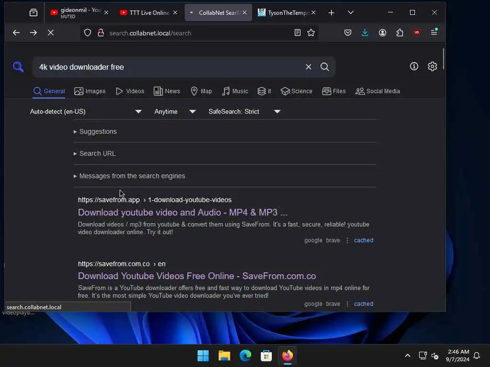Open Firefox application menu
This screenshot has width=490, height=367.
pos(434,32)
